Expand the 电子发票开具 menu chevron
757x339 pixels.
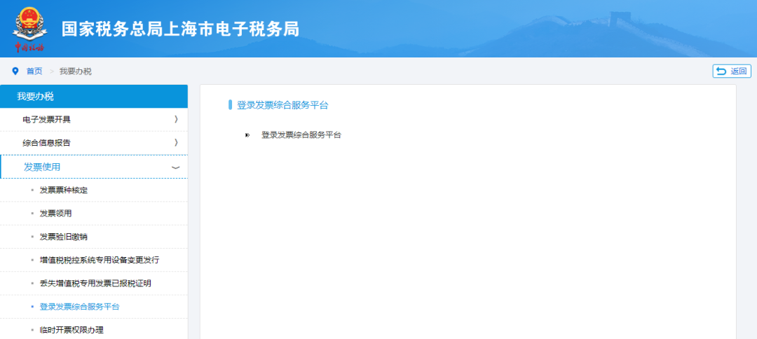176,119
